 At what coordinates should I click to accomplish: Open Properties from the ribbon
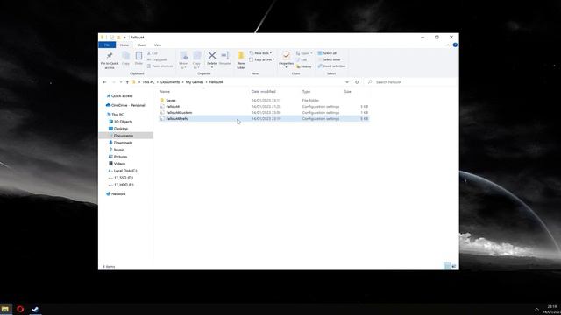point(287,59)
